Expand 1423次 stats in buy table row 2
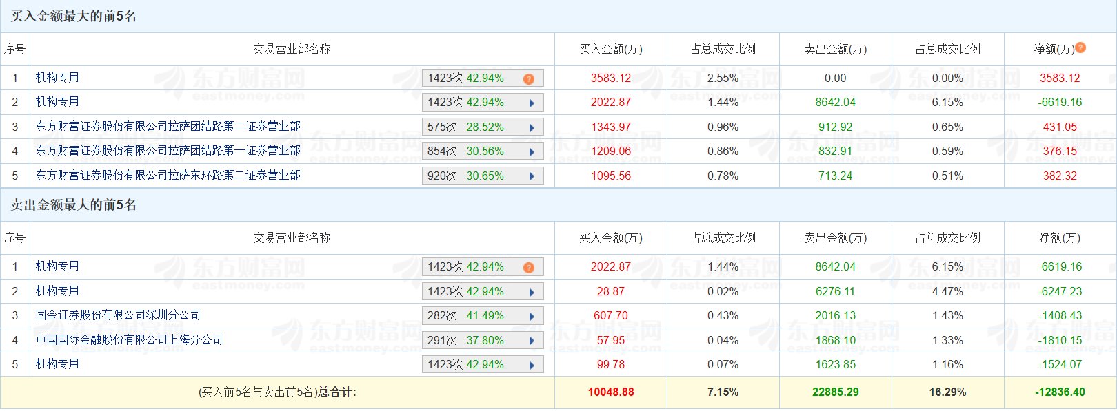This screenshot has width=1117, height=411. click(x=532, y=103)
